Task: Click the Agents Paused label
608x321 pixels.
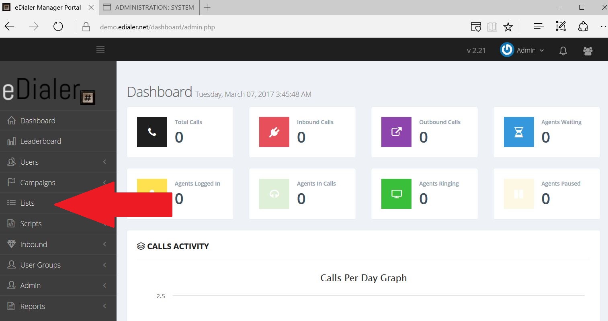Action: click(561, 184)
